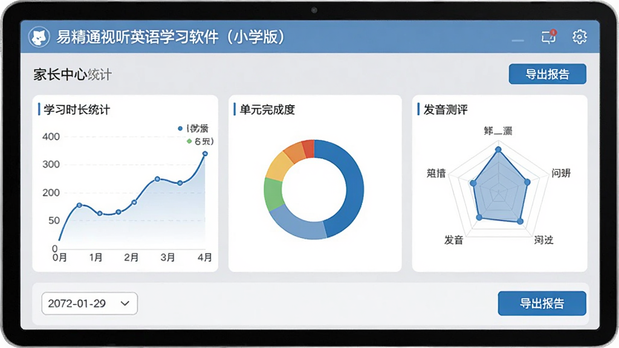Click the 2月 x-axis label
The height and width of the screenshot is (348, 619).
point(131,257)
